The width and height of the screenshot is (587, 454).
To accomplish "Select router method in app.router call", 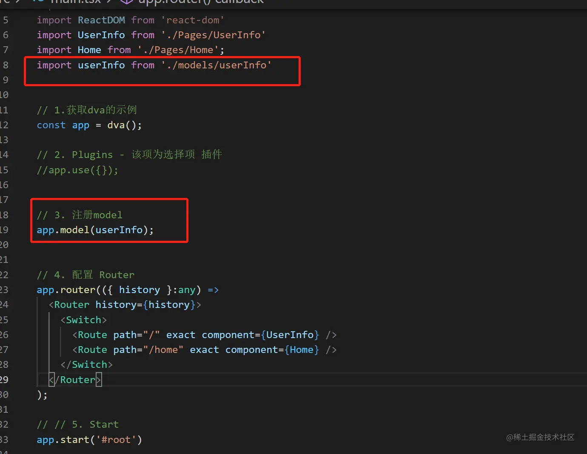I will click(78, 290).
